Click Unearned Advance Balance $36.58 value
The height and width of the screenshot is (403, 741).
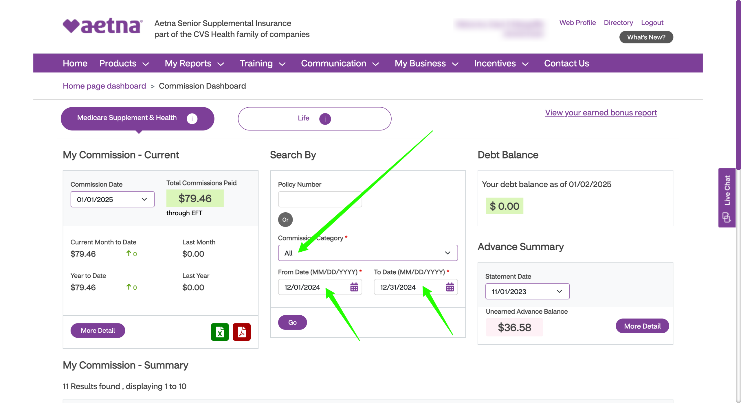pyautogui.click(x=514, y=327)
